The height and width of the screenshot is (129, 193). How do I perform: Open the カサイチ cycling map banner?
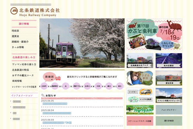pos(140,110)
